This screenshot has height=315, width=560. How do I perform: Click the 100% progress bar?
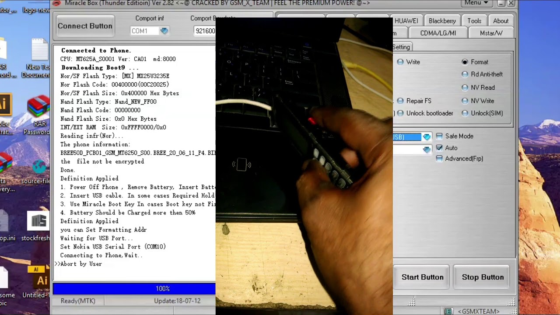tap(134, 288)
